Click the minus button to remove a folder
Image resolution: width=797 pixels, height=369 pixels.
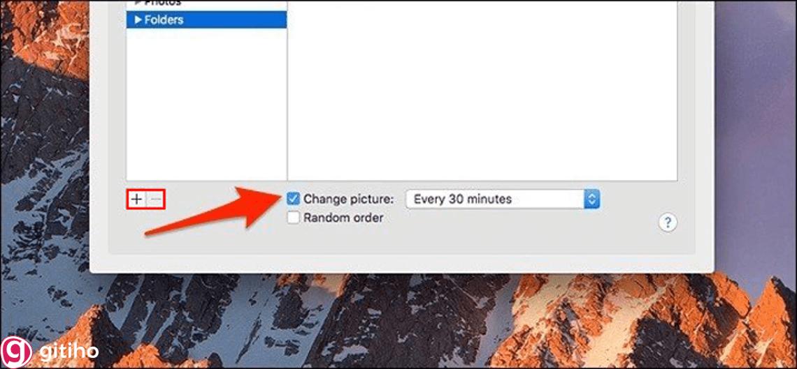(x=155, y=199)
